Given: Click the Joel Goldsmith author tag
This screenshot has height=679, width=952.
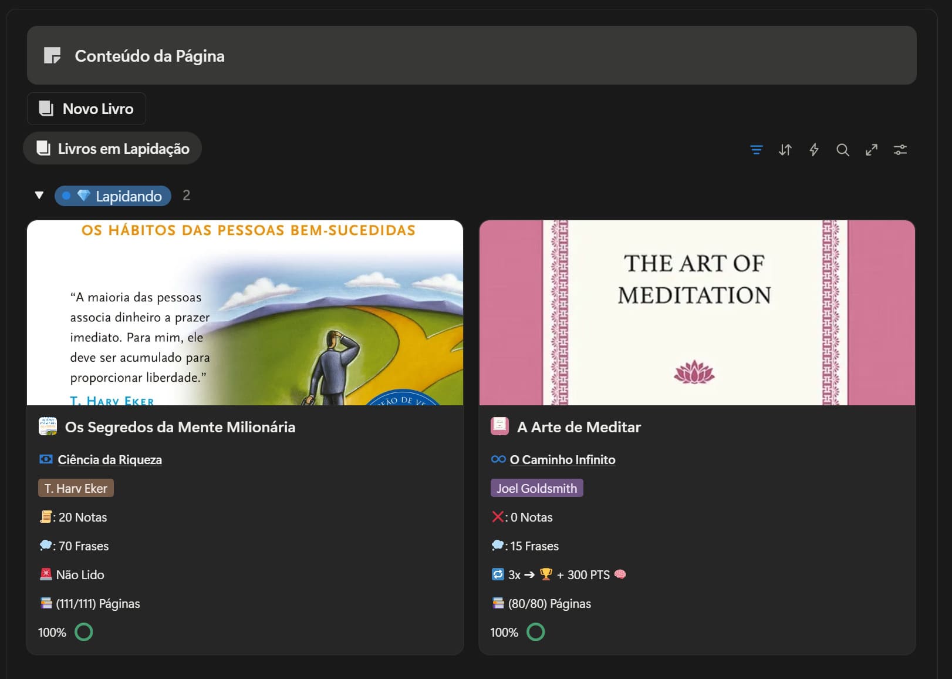Looking at the screenshot, I should coord(536,488).
